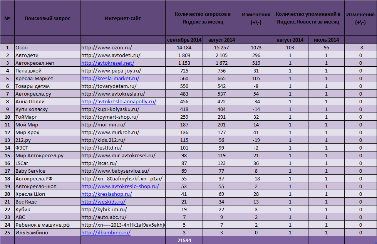Select the 'ФЭСТ' cell

(47, 148)
